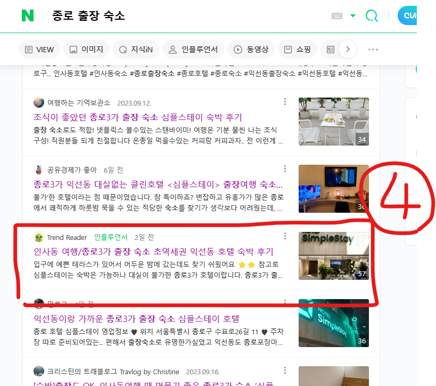436x386 pixels.
Task: Click the green search magnifier icon
Action: pos(372,16)
